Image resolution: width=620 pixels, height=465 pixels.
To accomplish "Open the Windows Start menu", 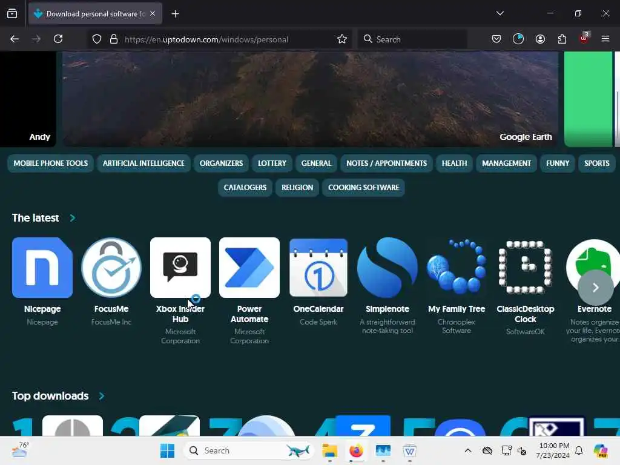I will 167,450.
